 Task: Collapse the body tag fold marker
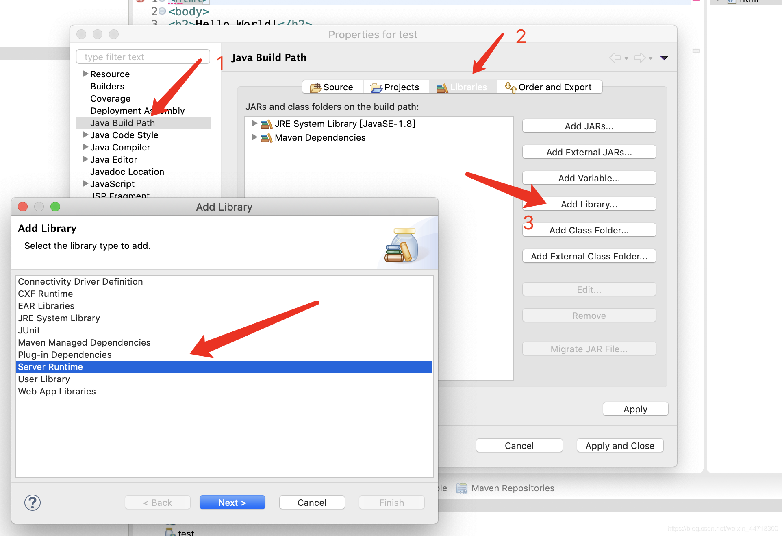(x=162, y=11)
